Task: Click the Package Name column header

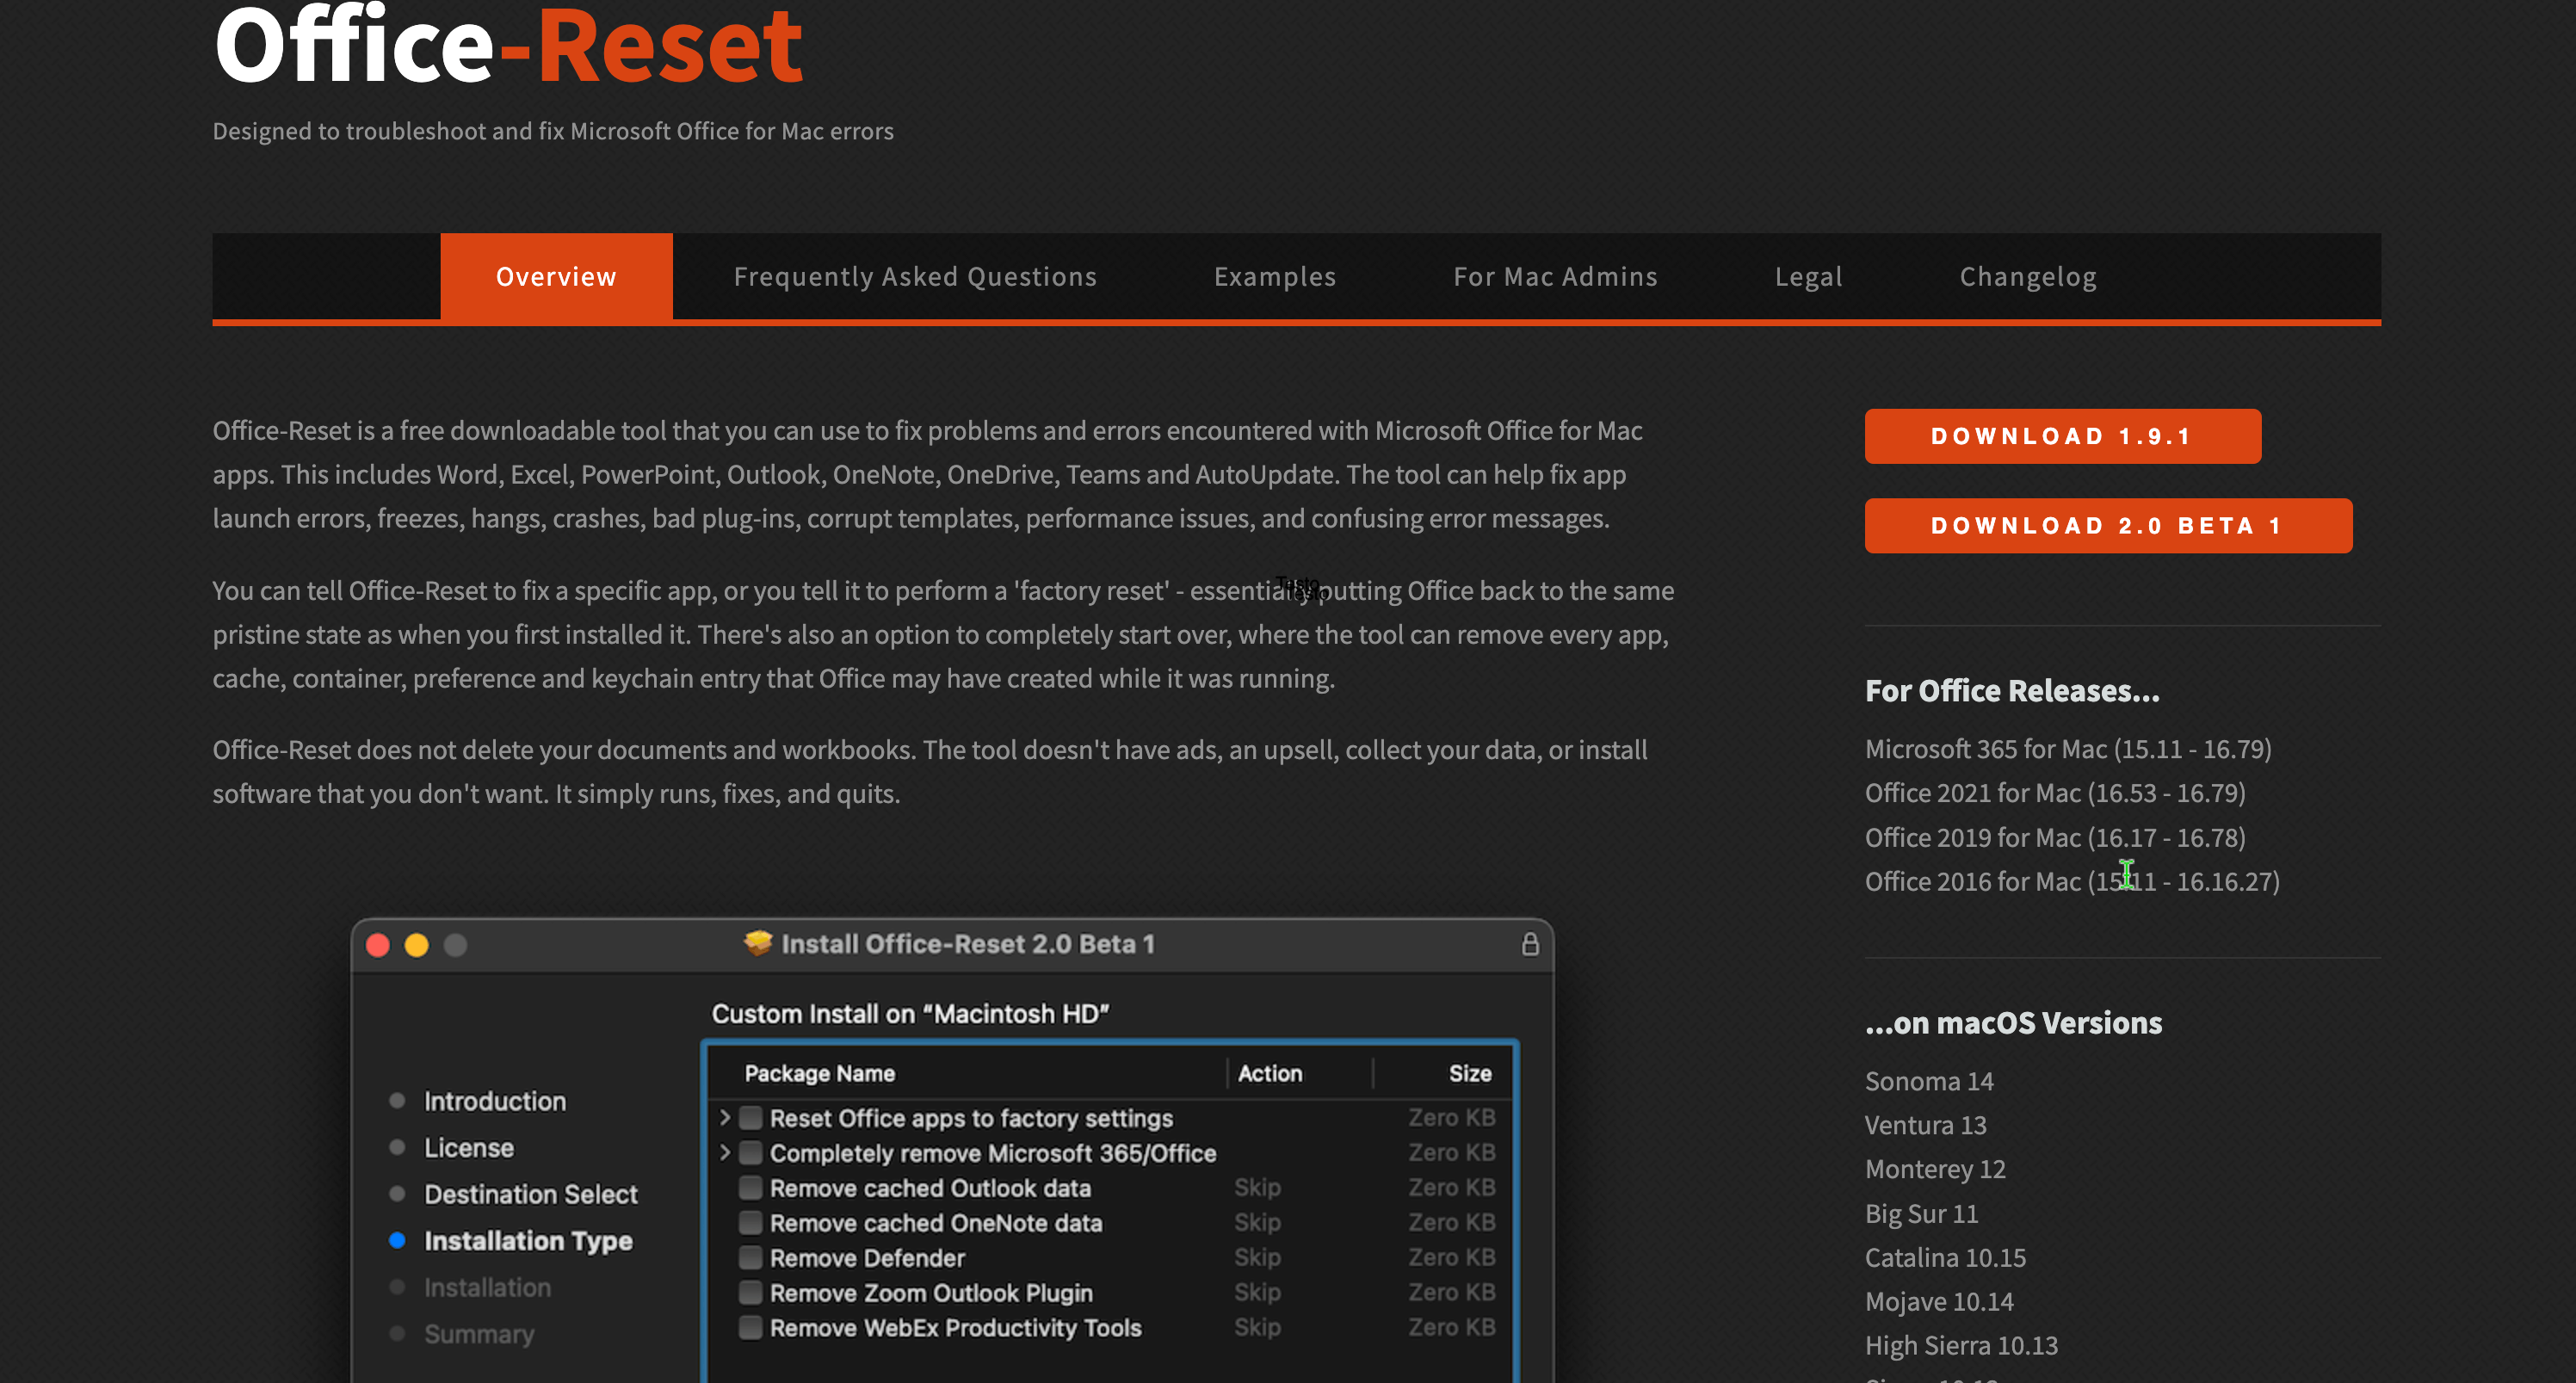Action: pyautogui.click(x=819, y=1074)
